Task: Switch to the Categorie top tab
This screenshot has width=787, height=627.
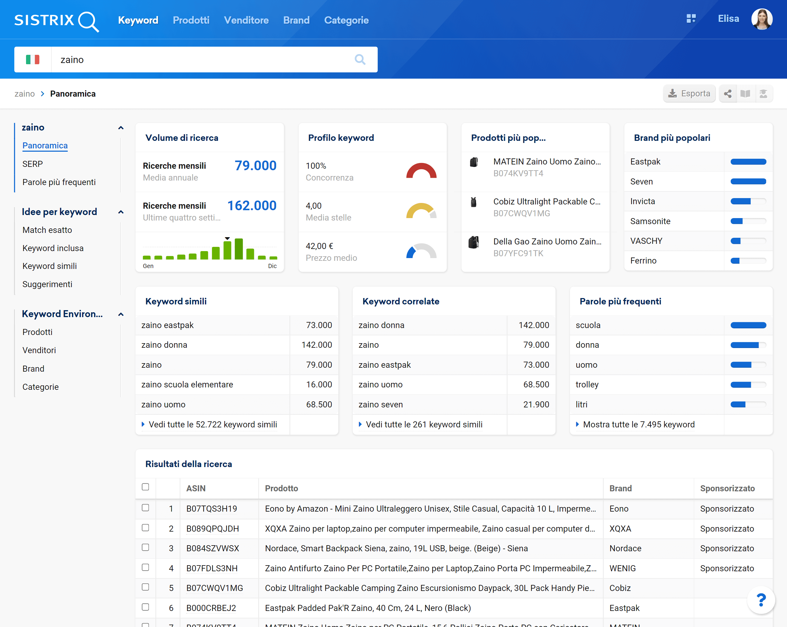Action: pyautogui.click(x=346, y=20)
